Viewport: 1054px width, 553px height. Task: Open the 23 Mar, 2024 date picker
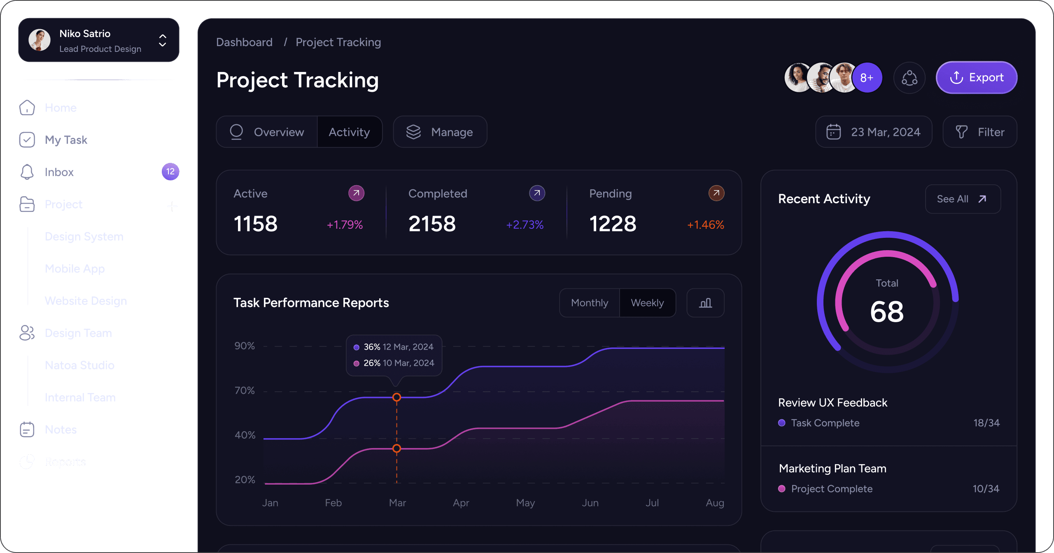coord(874,132)
